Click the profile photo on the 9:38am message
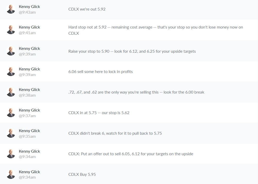 (11, 92)
